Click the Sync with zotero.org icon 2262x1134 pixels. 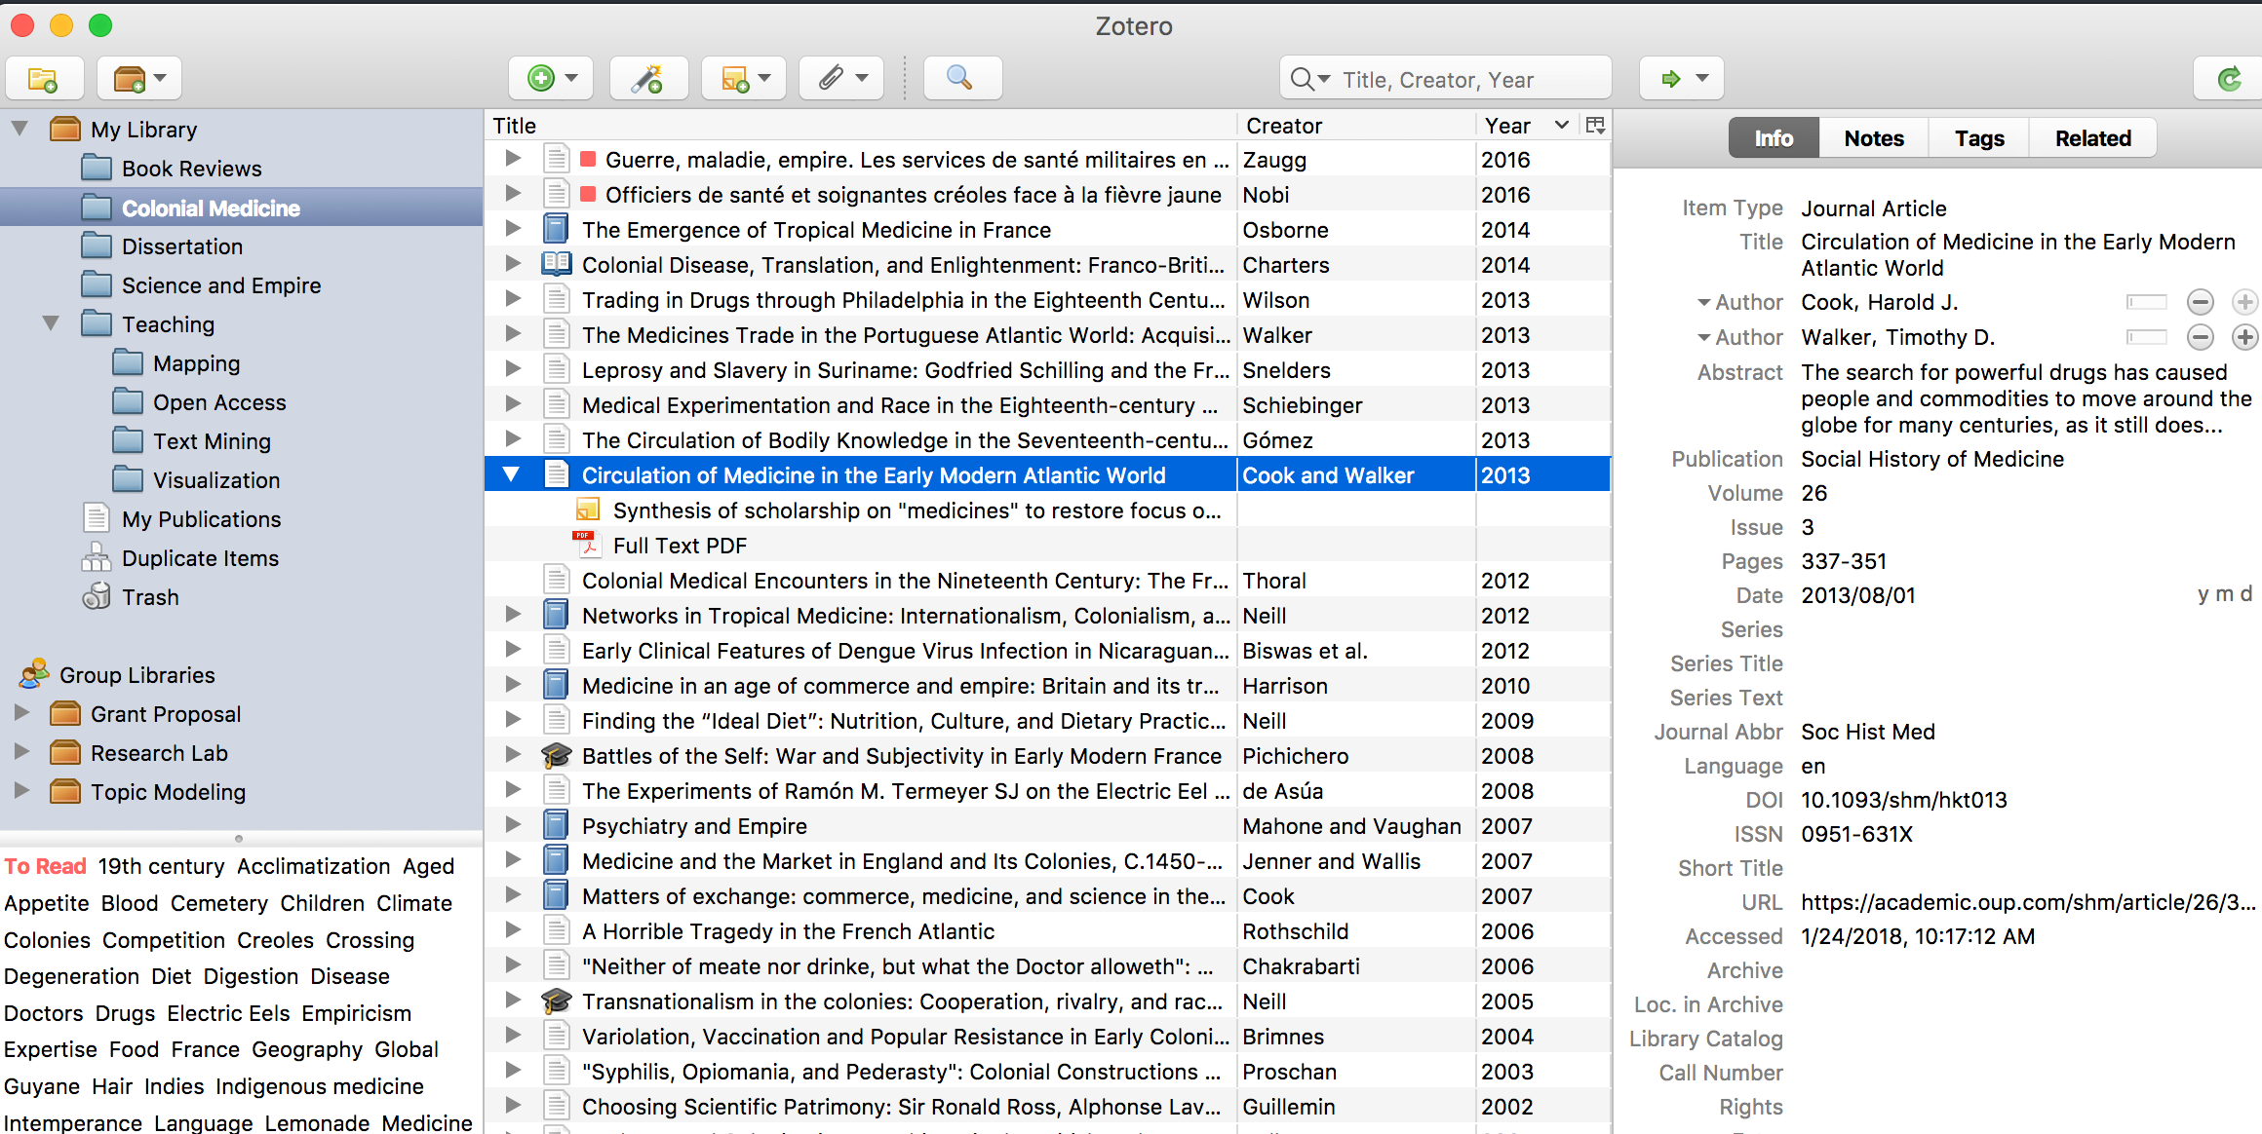(2229, 79)
